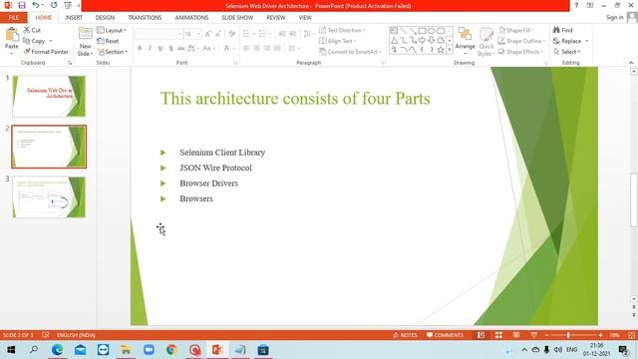Open Google Chrome from the taskbar

tap(171, 350)
